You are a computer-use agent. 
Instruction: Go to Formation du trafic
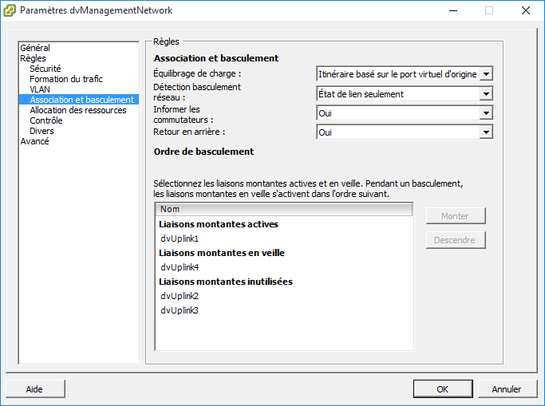click(66, 79)
